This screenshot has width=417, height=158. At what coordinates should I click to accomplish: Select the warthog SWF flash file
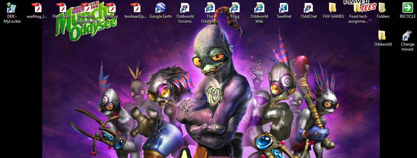37,8
